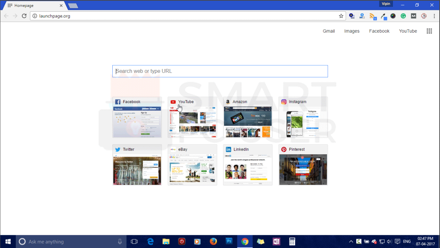Click the OneDrive sync error tray icon
Image resolution: width=440 pixels, height=248 pixels.
tap(374, 242)
